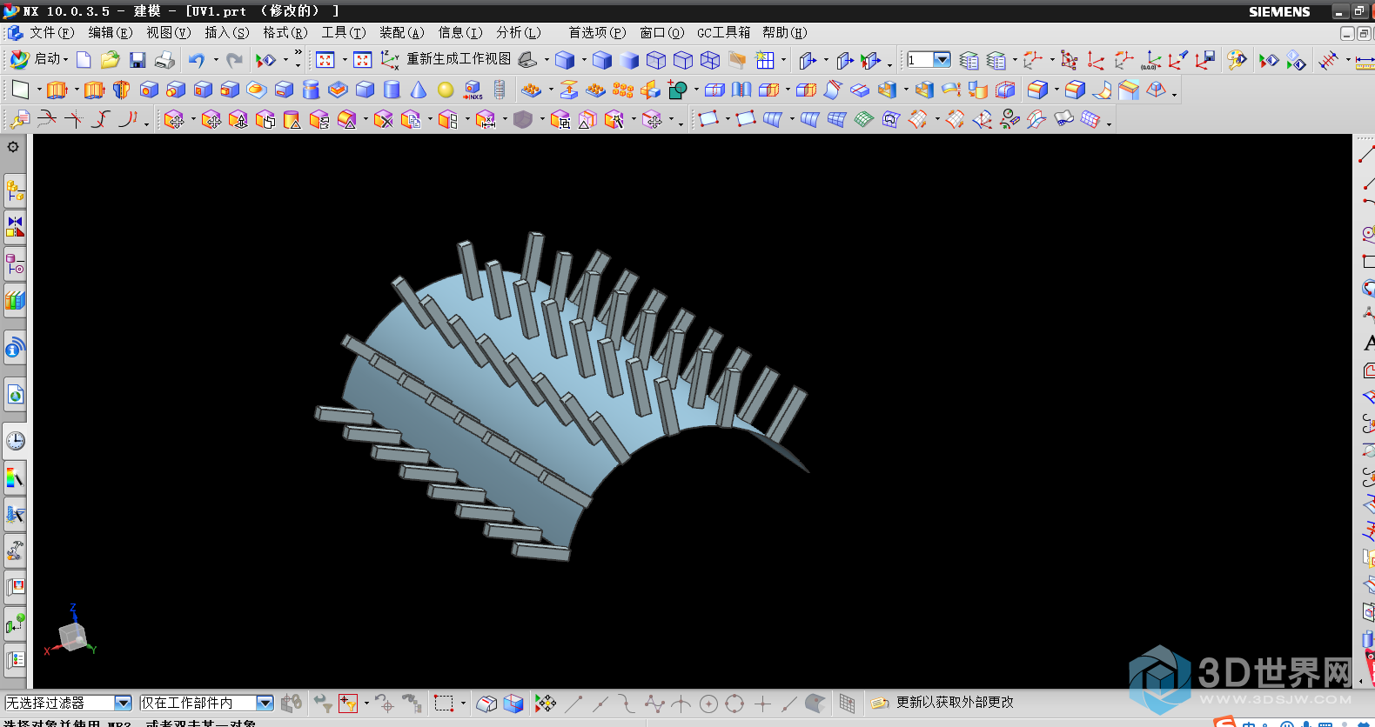Viewport: 1375px width, 727px height.
Task: Select the yellow Sphere primitive icon
Action: coord(446,90)
